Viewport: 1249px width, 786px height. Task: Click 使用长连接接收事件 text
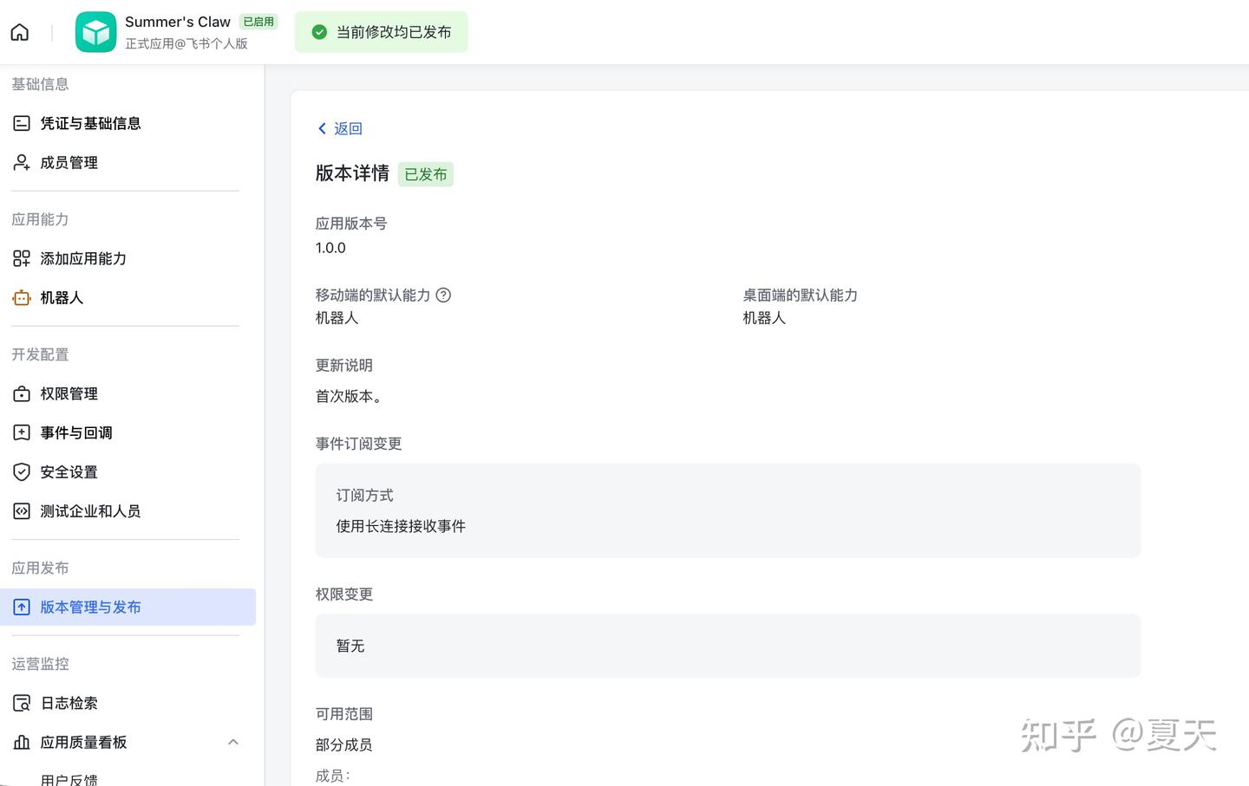tap(401, 526)
